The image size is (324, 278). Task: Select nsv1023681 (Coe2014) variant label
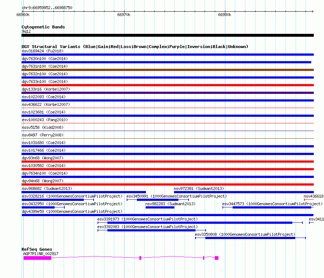pyautogui.click(x=44, y=112)
